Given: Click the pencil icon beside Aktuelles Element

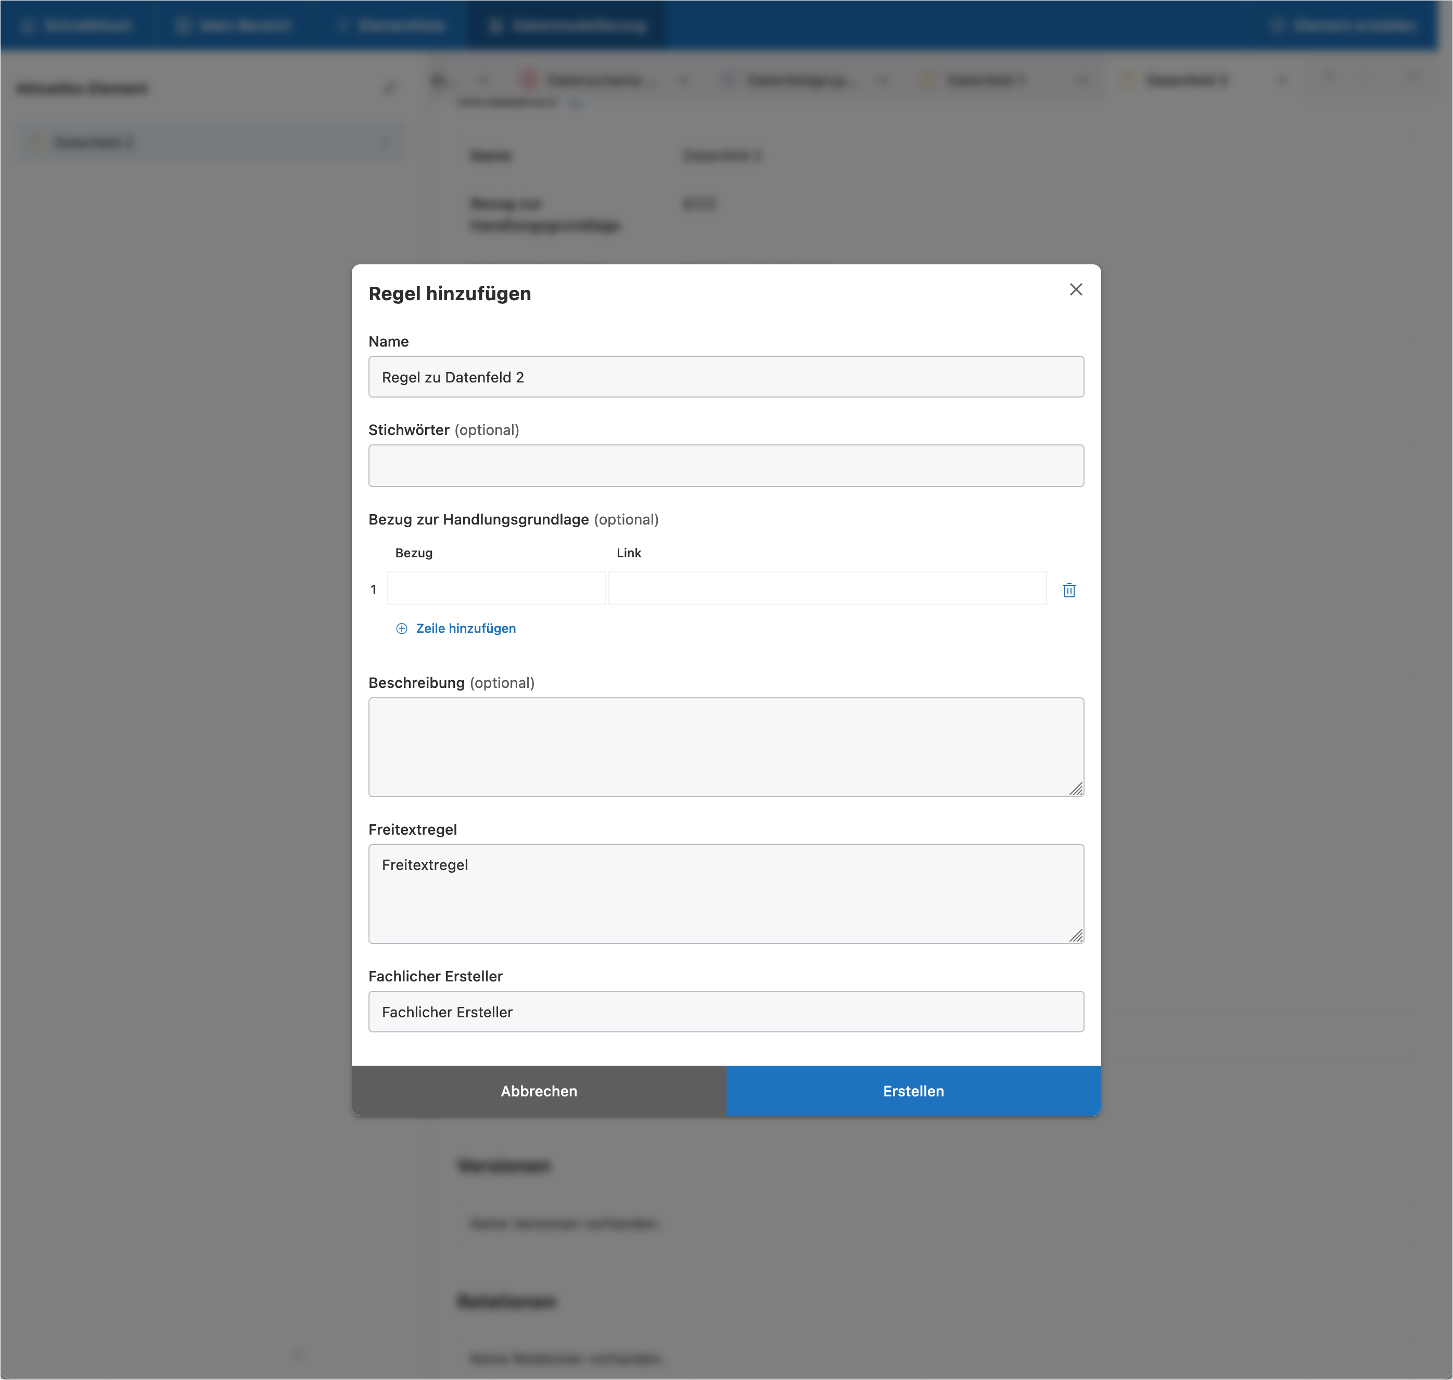Looking at the screenshot, I should [389, 89].
